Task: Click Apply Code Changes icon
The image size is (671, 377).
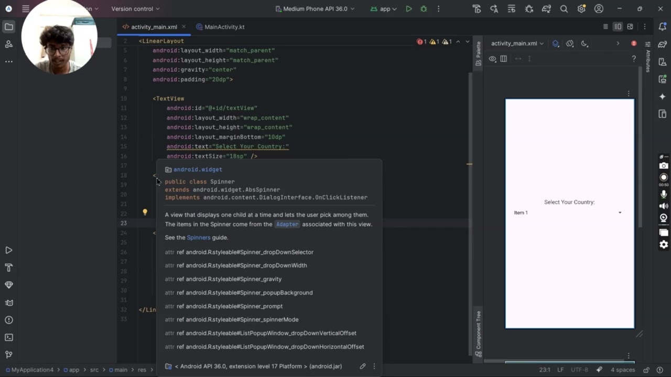Action: click(512, 9)
